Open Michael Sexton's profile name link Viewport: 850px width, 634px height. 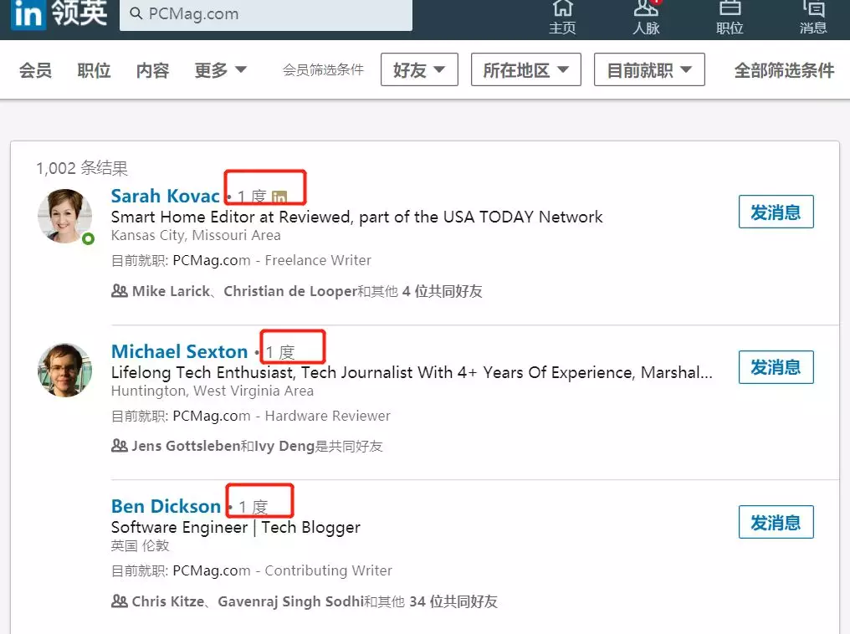tap(179, 351)
